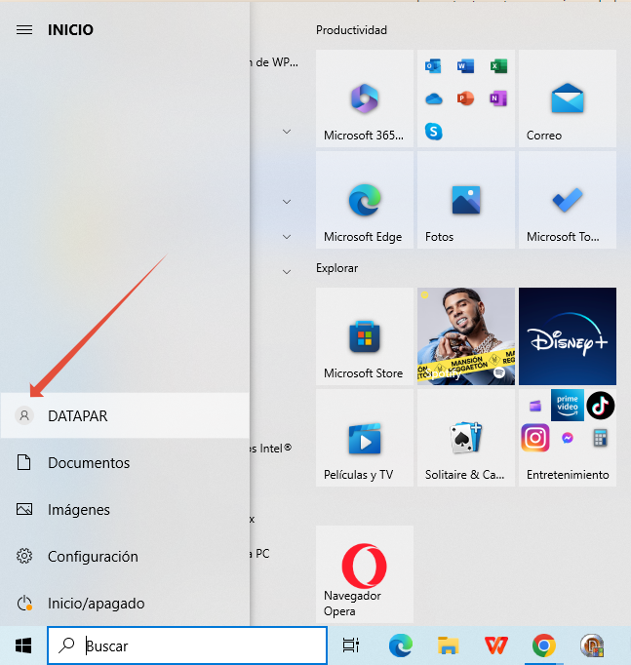Open the Fotos tile

tap(466, 200)
